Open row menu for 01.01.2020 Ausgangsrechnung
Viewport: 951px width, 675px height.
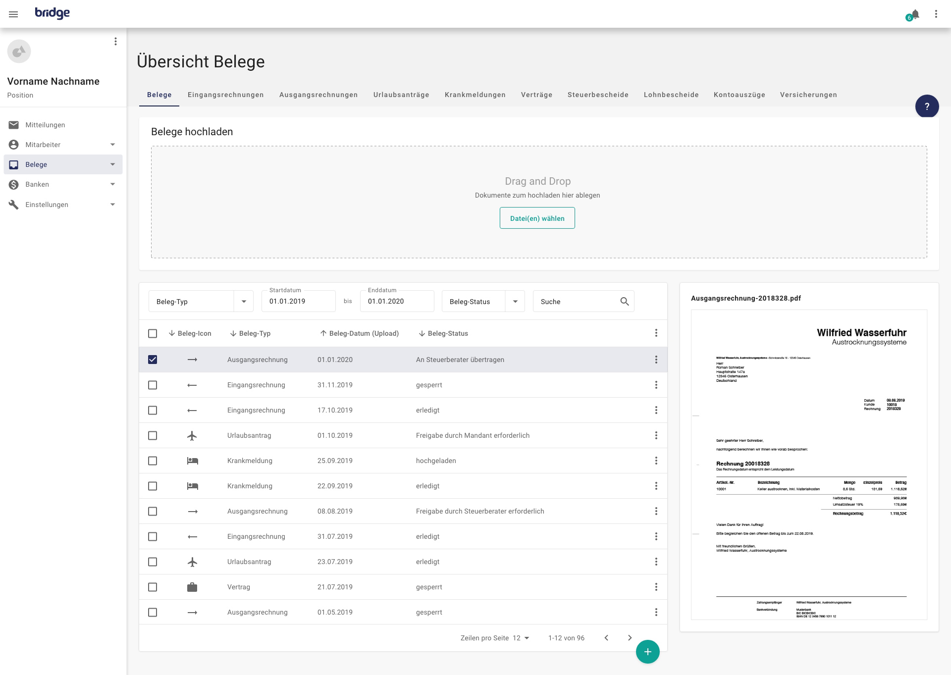coord(656,360)
